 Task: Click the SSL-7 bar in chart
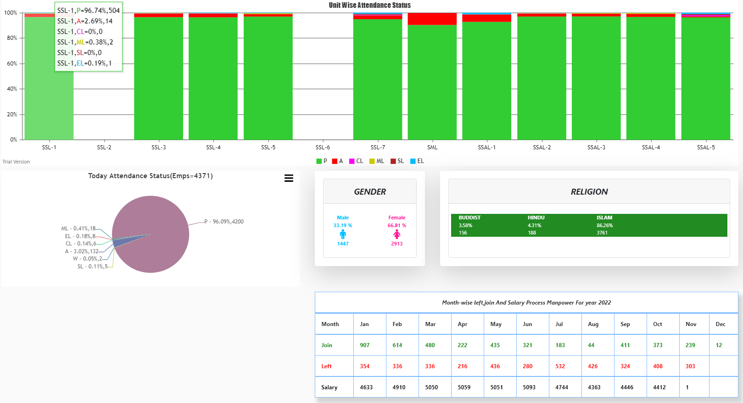point(377,82)
